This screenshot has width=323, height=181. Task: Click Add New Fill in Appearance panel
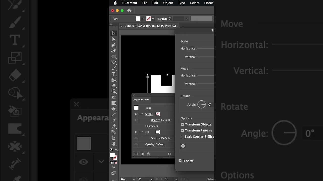(x=142, y=154)
